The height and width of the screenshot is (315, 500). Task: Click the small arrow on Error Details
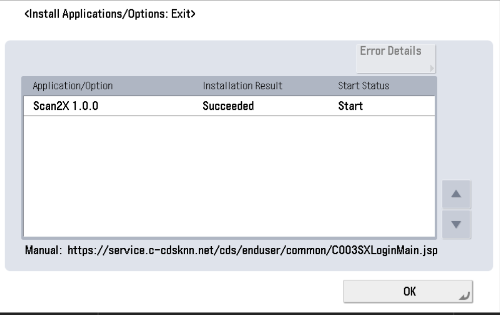431,70
